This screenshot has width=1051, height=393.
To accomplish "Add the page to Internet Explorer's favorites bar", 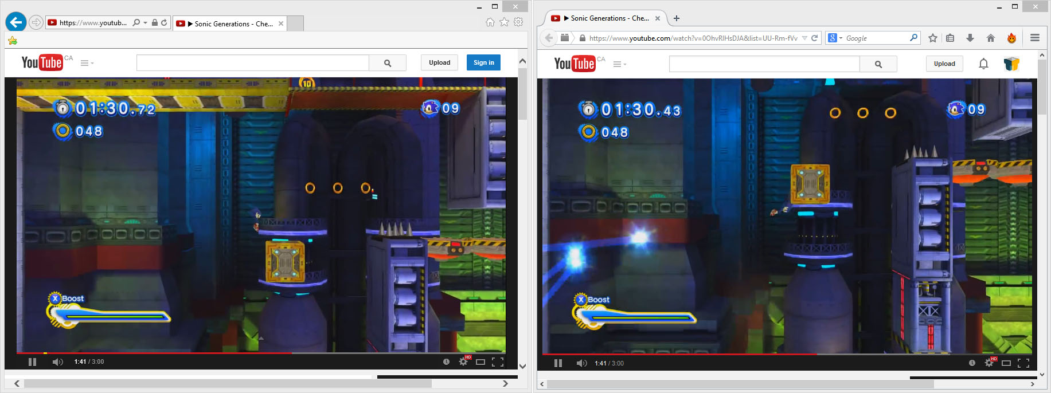I will (x=13, y=41).
